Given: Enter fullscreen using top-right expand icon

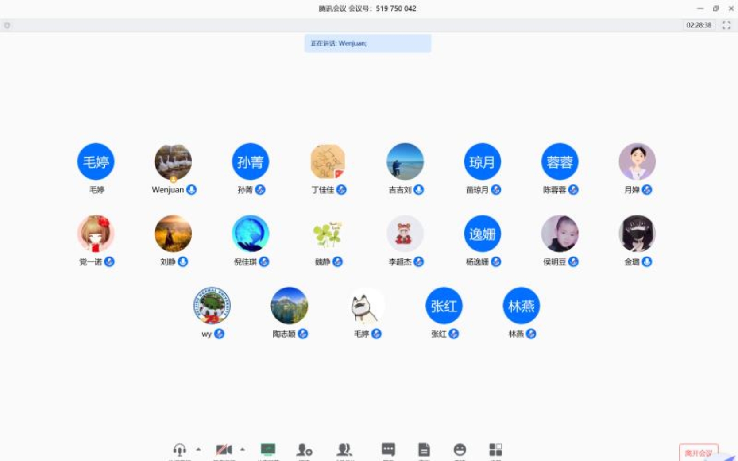Looking at the screenshot, I should pyautogui.click(x=726, y=25).
